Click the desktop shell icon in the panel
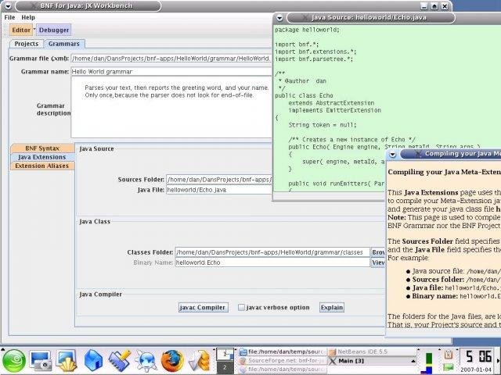This screenshot has width=501, height=375. pos(67,361)
